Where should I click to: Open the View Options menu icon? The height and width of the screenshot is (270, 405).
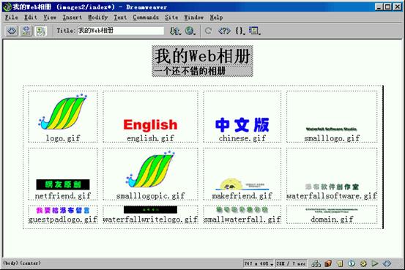point(254,31)
